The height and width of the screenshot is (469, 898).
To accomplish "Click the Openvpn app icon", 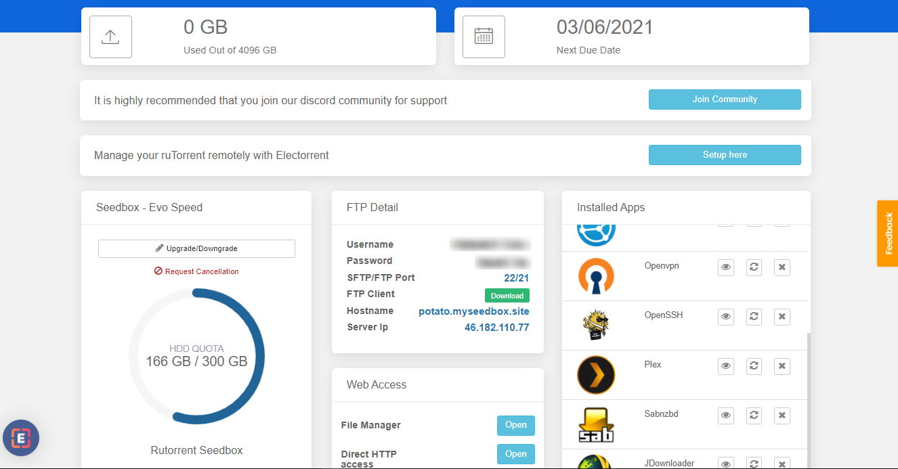I will (596, 276).
